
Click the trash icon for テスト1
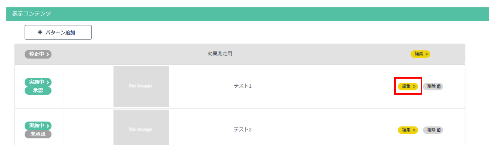[439, 86]
